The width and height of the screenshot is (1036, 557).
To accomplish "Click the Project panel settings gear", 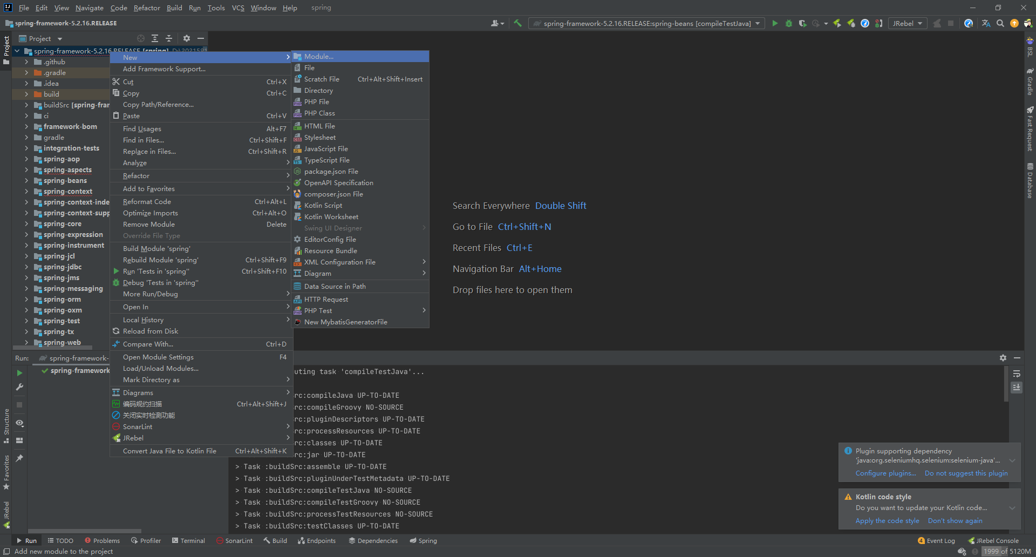I will tap(187, 38).
